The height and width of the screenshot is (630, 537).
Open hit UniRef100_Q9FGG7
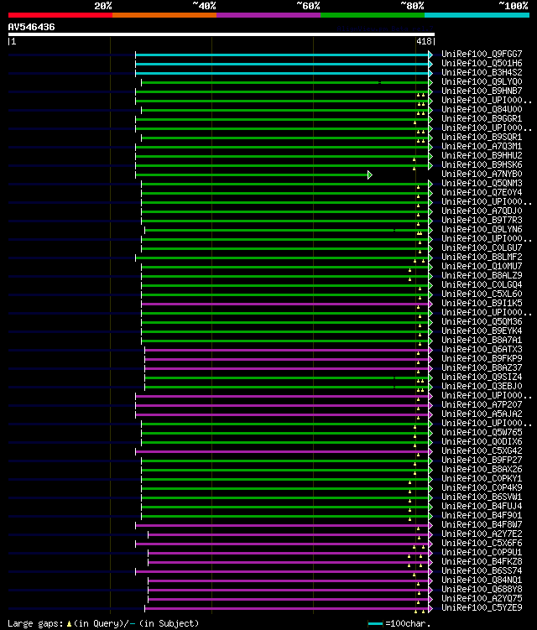pyautogui.click(x=482, y=54)
